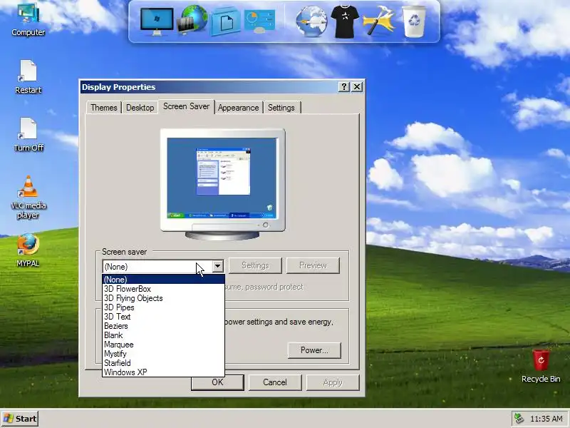
Task: Choose (None) in the dropdown list
Action: [x=164, y=280]
